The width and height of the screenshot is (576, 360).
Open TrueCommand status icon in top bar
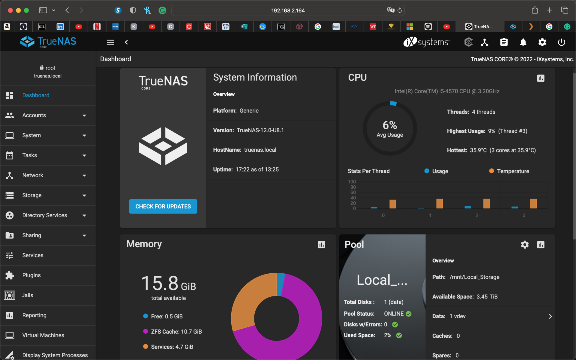[x=468, y=42]
